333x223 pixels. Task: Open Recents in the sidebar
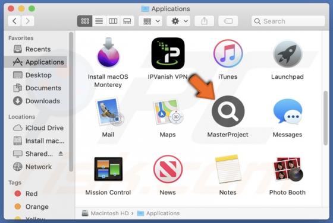(x=36, y=49)
